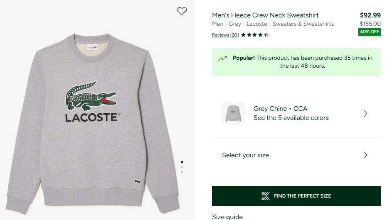
Task: Click the green 40% OFF badge
Action: point(370,32)
